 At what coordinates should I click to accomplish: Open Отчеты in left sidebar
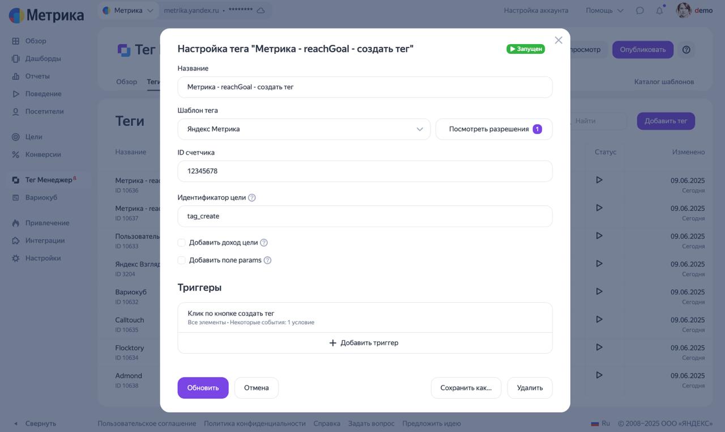coord(37,76)
